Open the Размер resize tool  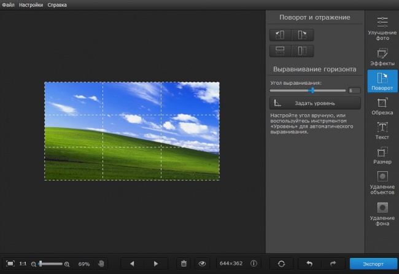(382, 155)
